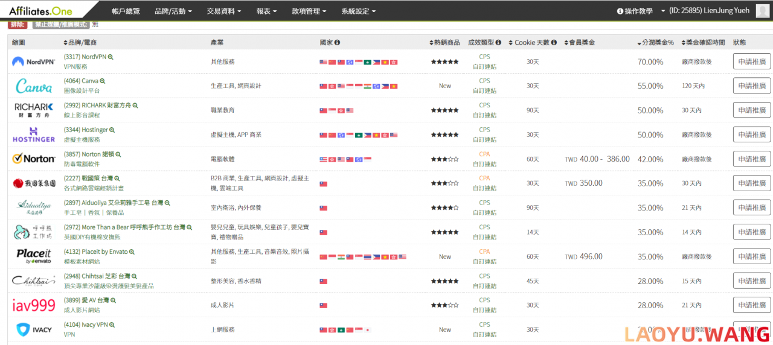The width and height of the screenshot is (773, 345).
Task: Click 申請推廣 for Hostinger
Action: click(x=752, y=135)
